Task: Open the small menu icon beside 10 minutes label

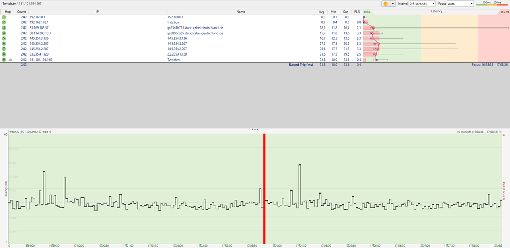Action: tap(500, 132)
